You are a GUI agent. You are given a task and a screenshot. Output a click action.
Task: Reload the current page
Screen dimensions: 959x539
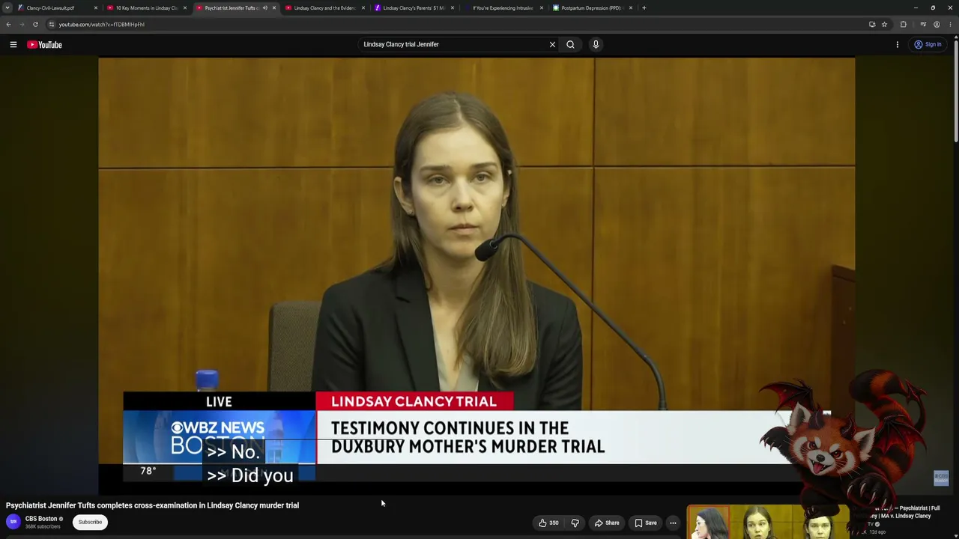click(x=35, y=24)
